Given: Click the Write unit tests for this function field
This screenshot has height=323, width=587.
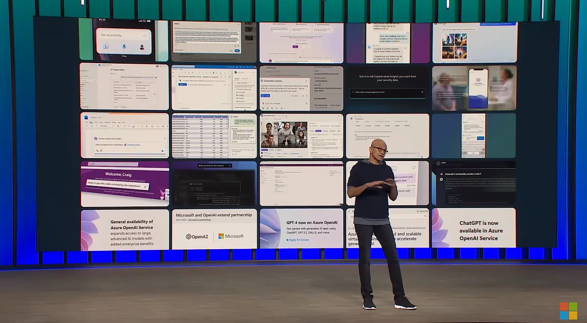Looking at the screenshot, I should (215, 165).
